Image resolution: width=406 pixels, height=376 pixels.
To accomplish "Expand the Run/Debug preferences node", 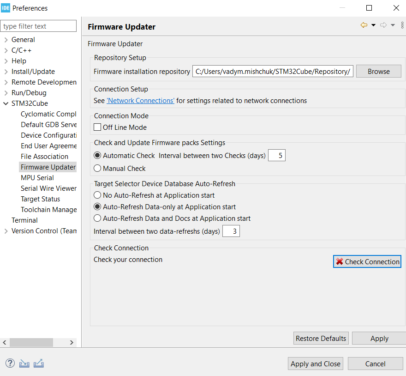I will (6, 93).
